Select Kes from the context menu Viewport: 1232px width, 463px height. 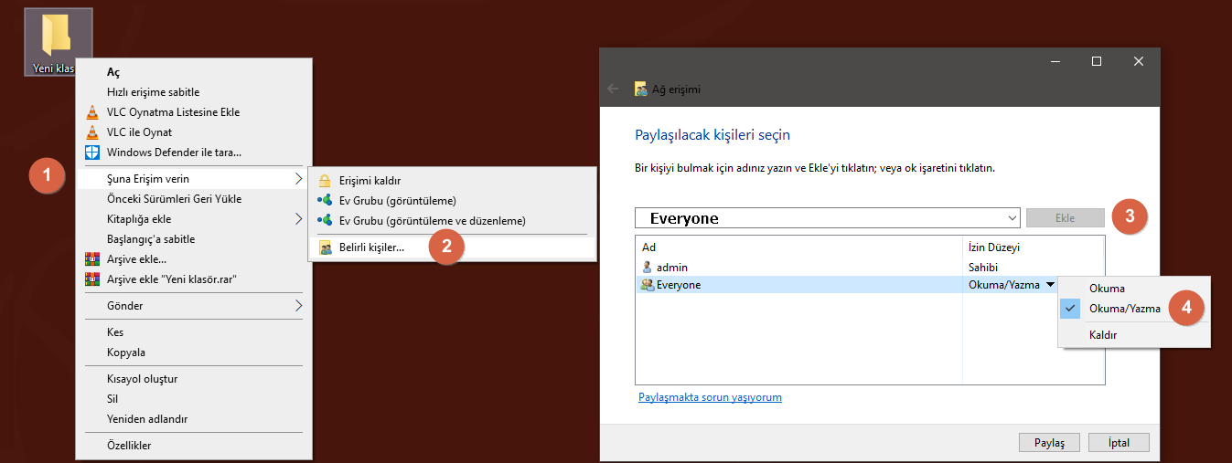pos(195,332)
